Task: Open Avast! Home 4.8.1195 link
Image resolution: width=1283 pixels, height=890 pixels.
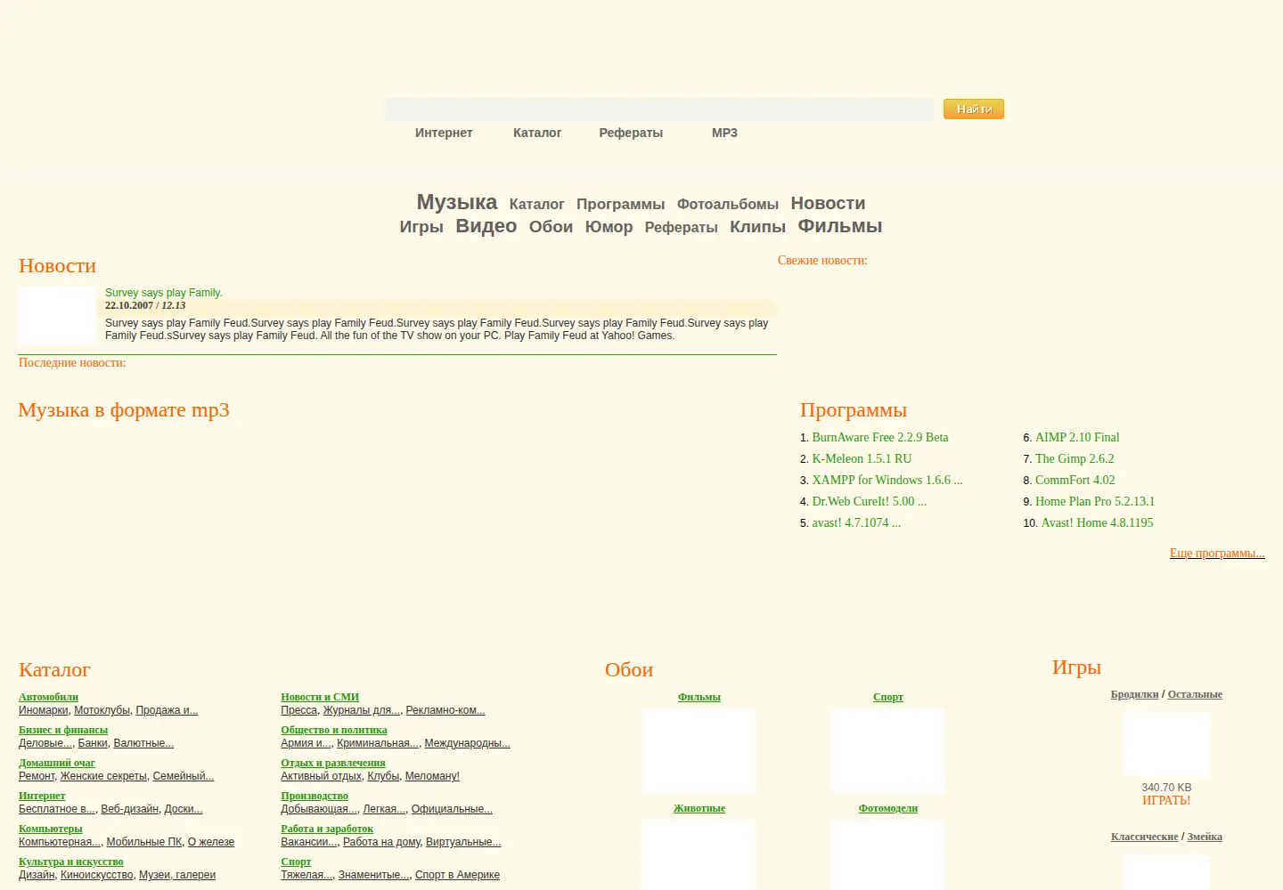Action: point(1097,522)
